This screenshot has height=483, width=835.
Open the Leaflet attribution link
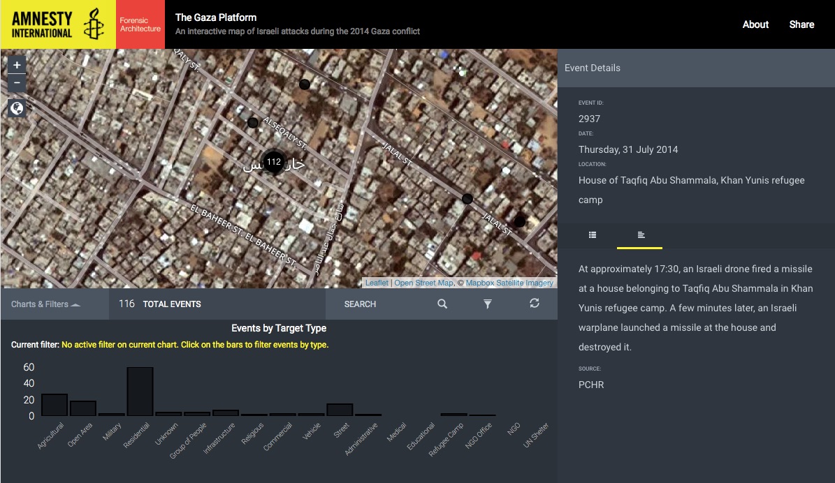coord(377,283)
